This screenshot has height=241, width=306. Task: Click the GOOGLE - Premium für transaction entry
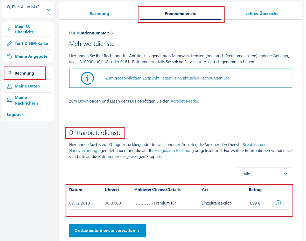pyautogui.click(x=155, y=203)
